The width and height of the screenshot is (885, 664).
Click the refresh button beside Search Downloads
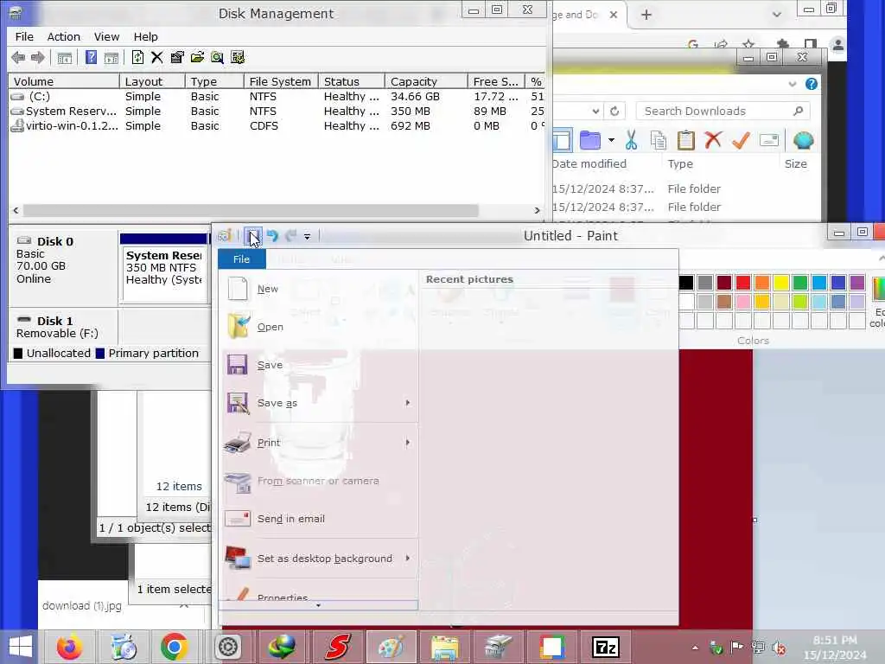pyautogui.click(x=614, y=112)
